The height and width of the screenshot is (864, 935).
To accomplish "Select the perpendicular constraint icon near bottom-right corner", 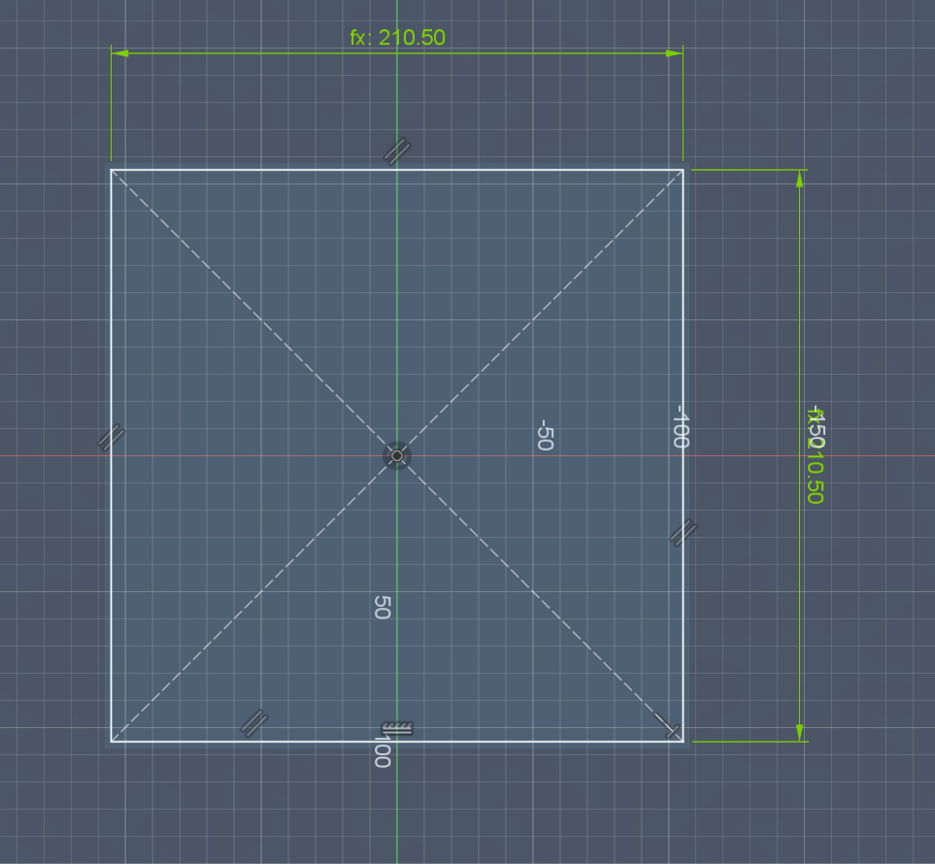I will point(667,725).
